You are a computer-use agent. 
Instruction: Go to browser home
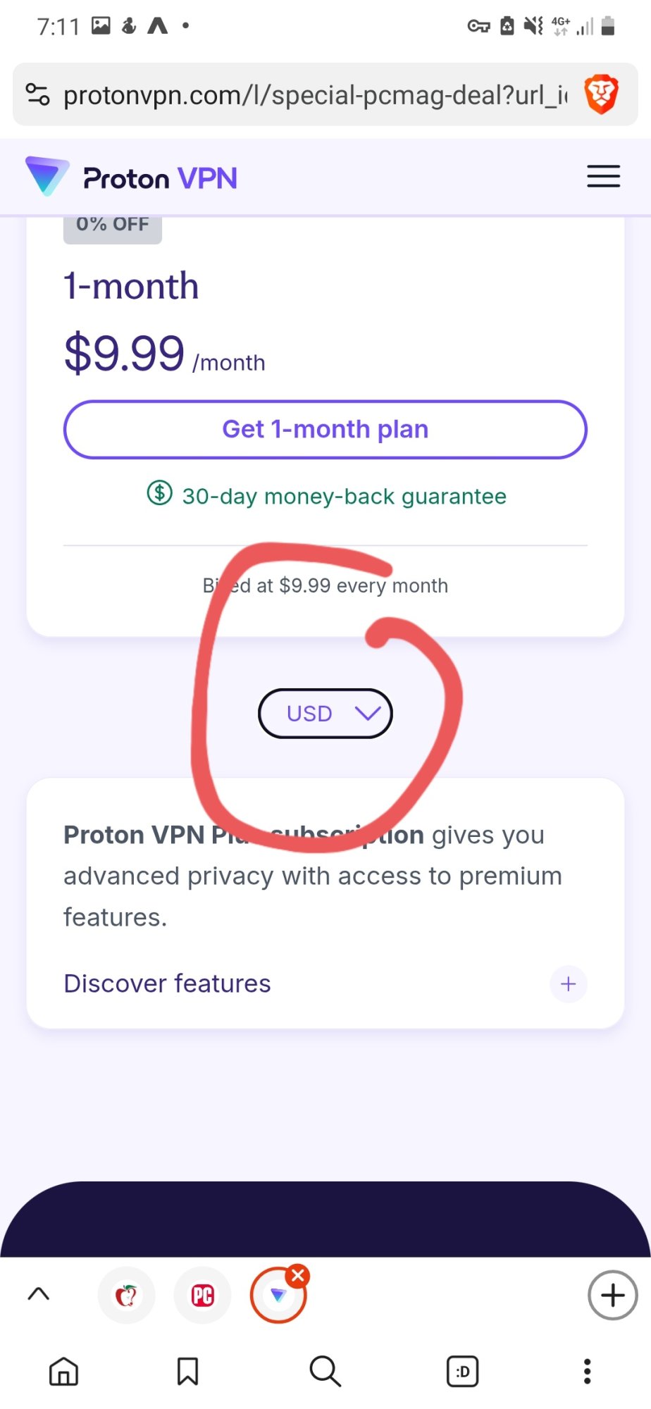pos(63,1371)
